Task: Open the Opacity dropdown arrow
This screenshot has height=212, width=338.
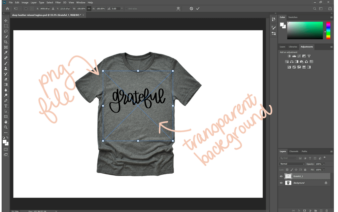Action: tap(324, 164)
